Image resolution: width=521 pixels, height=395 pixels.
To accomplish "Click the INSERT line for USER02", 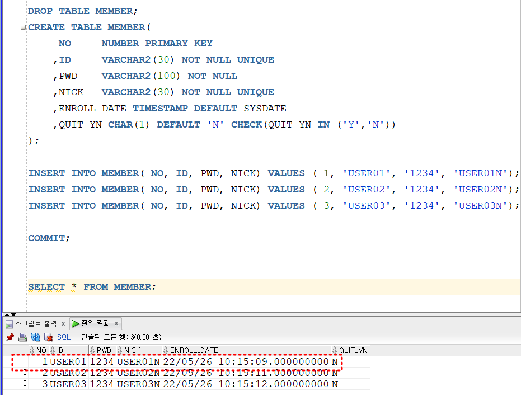I will pos(273,189).
